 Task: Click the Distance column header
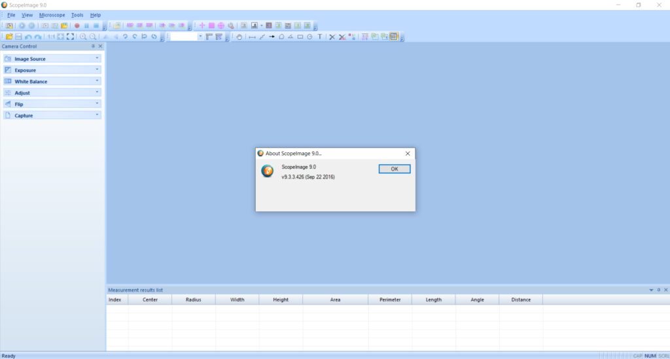click(521, 299)
